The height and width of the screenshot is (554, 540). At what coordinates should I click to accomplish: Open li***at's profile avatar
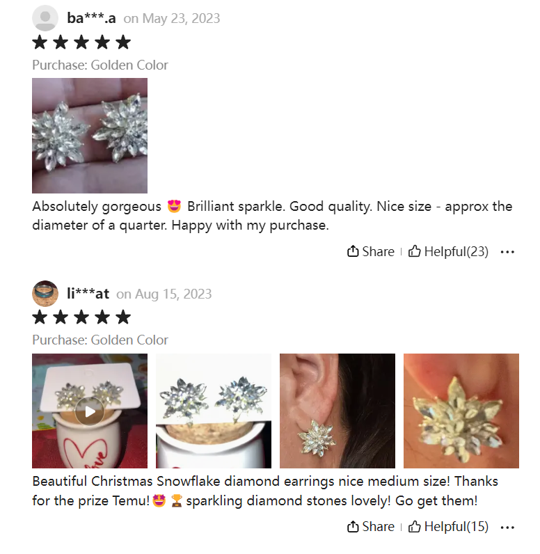45,294
